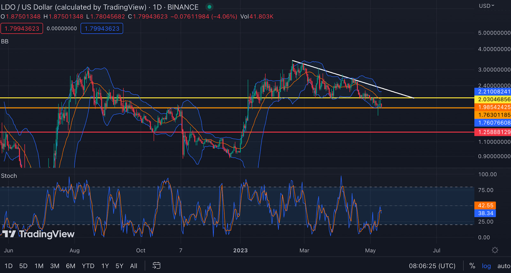The height and width of the screenshot is (273, 511).
Task: Select the 6M time range
Action: point(71,266)
